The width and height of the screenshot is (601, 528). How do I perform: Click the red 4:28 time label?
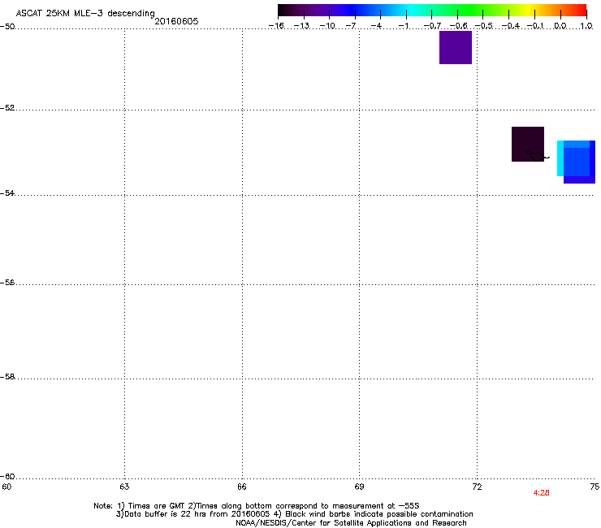tap(541, 493)
